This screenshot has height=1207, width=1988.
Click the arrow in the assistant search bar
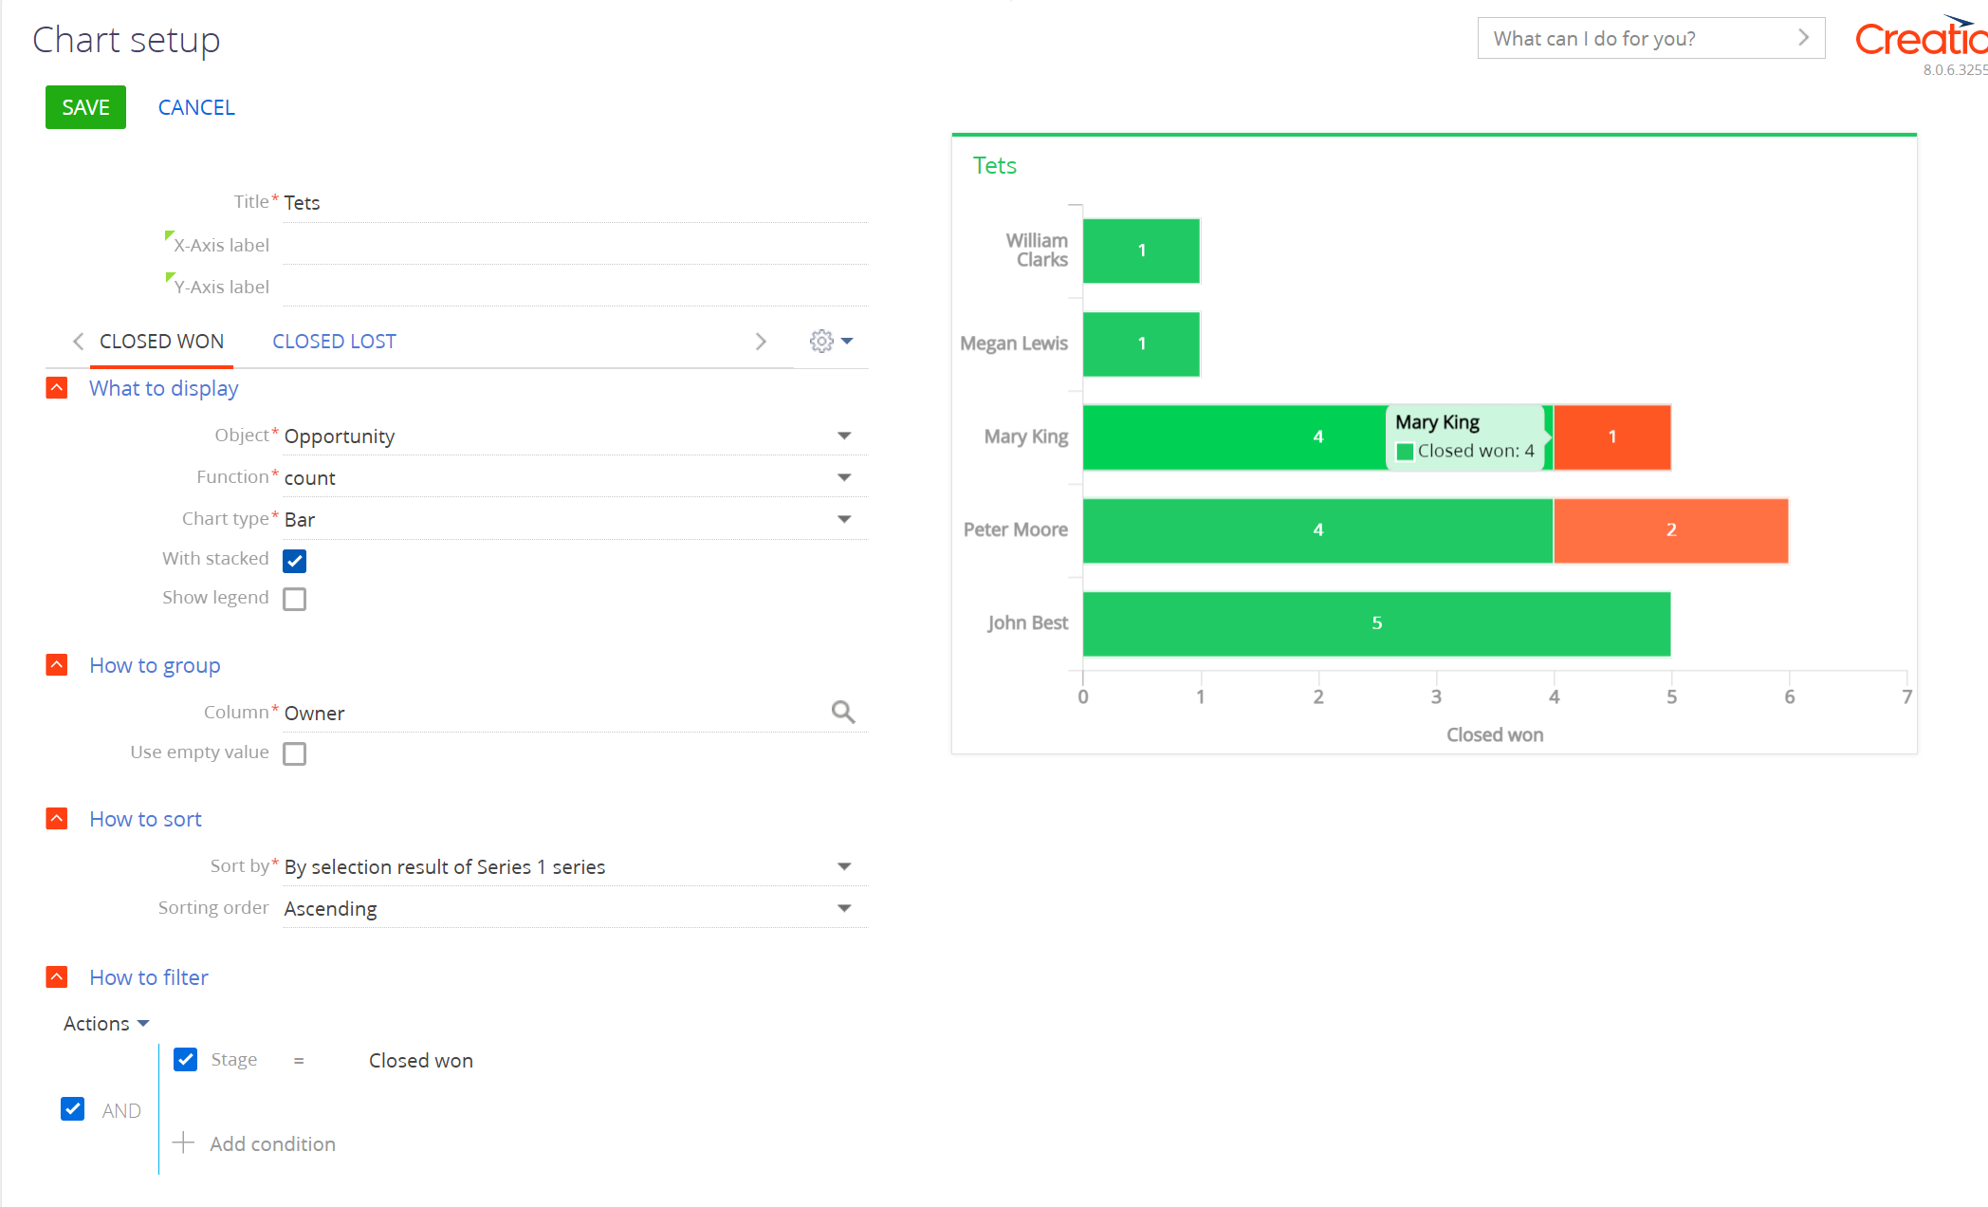coord(1803,38)
